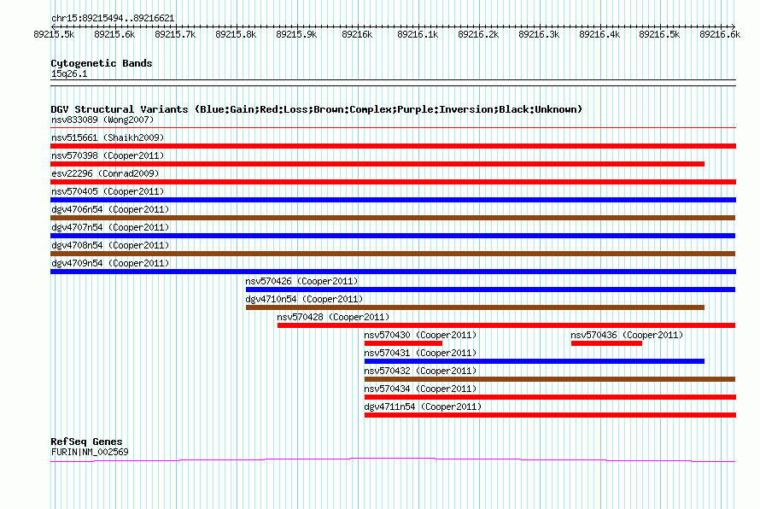Click the Cytogenetic Bands track heading
The width and height of the screenshot is (760, 509).
102,63
